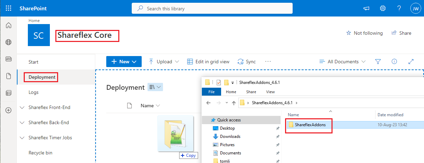The width and height of the screenshot is (424, 163).
Task: Select Desktop in Explorer tree
Action: point(227,128)
